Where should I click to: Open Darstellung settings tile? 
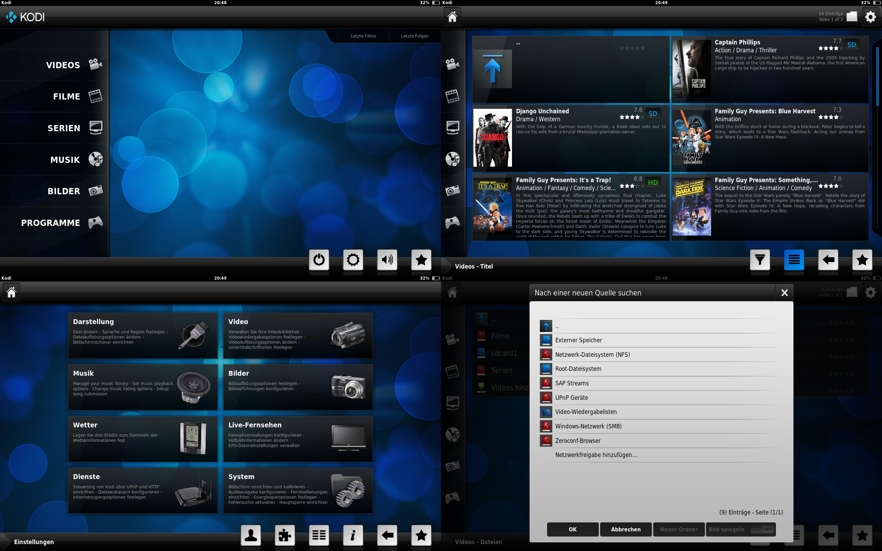[x=143, y=336]
